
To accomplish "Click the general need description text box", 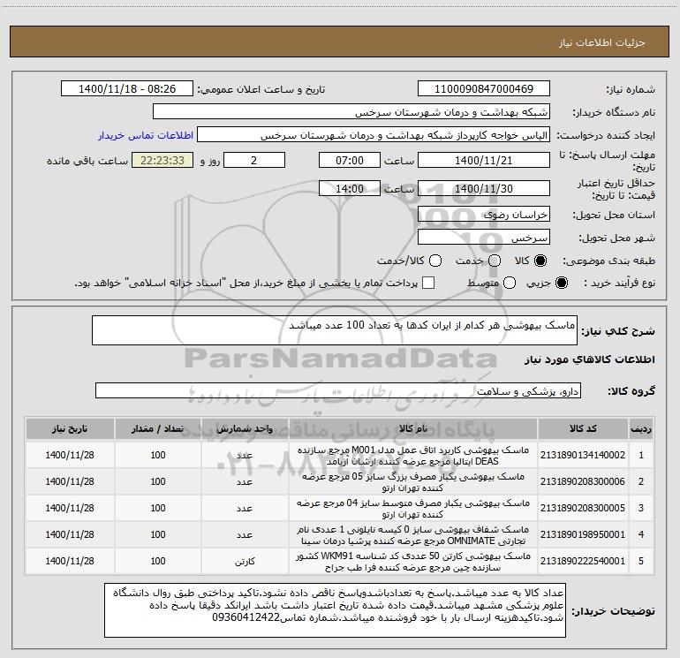I will point(335,330).
